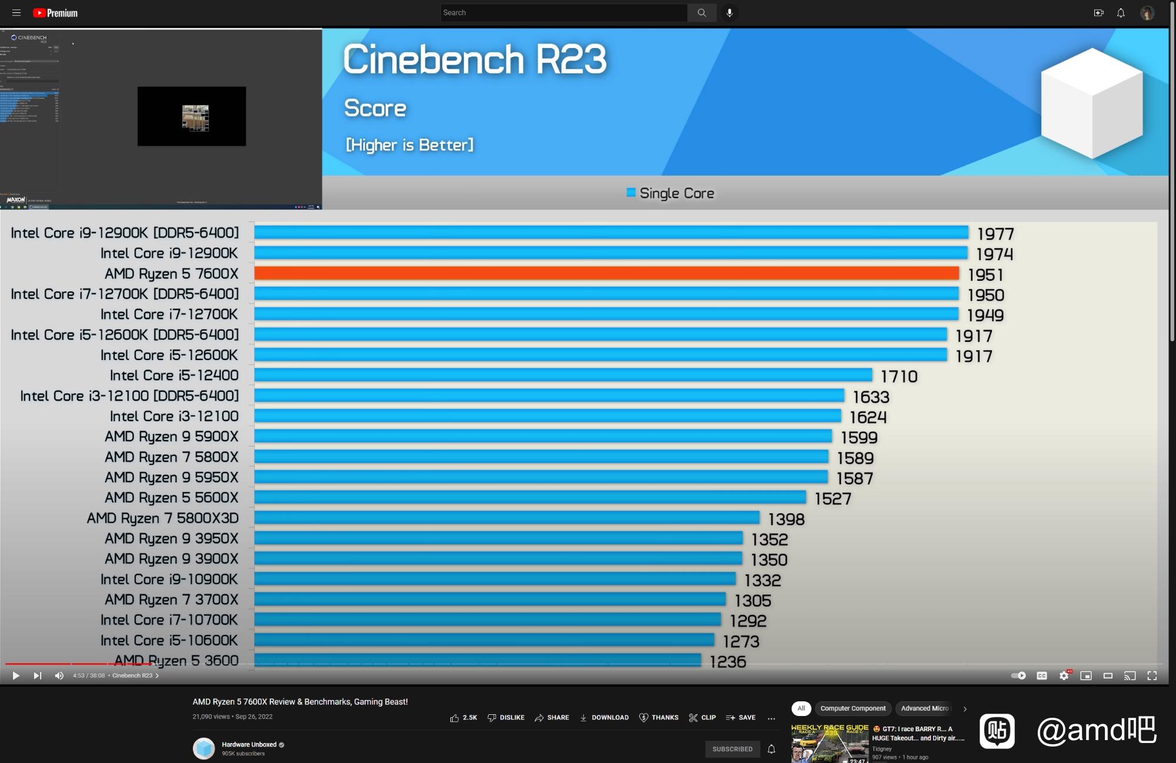Click the CLIP scissors button
This screenshot has width=1176, height=763.
click(x=702, y=718)
